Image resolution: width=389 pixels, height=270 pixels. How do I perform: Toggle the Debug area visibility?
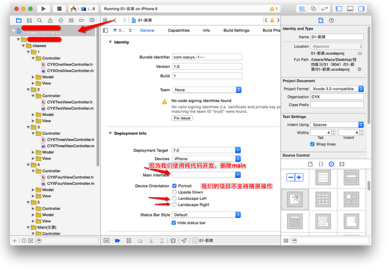[x=350, y=9]
